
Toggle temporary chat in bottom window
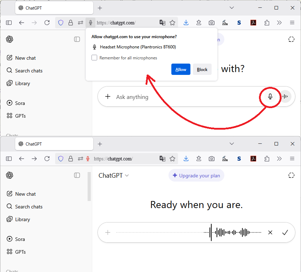coord(291,175)
